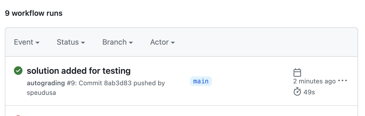Viewport: 365px width, 116px height.
Task: Open the Event filter dropdown
Action: tap(27, 42)
